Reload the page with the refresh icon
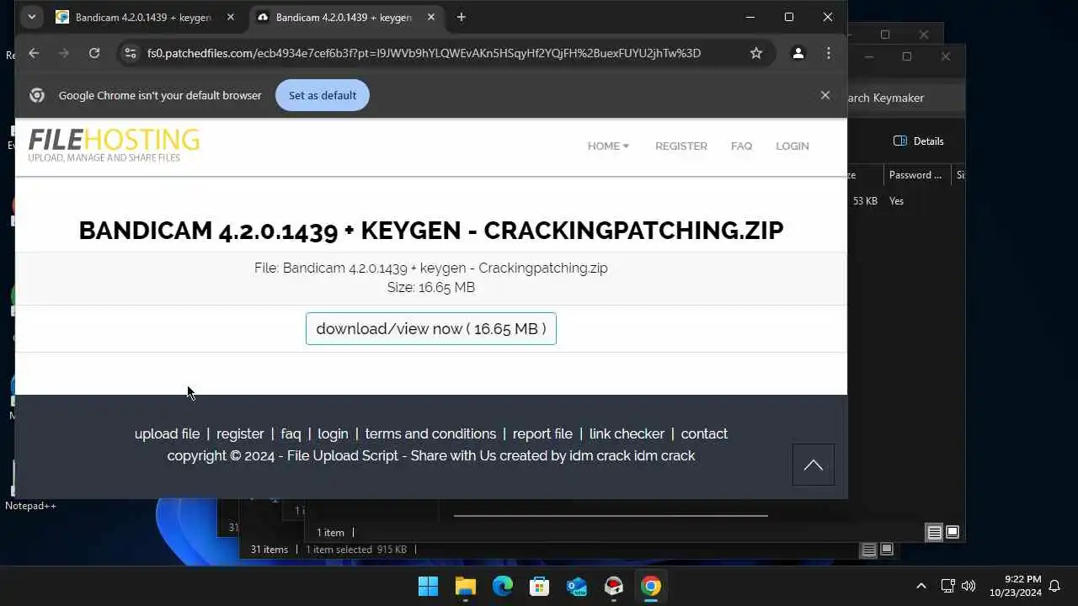 [94, 53]
